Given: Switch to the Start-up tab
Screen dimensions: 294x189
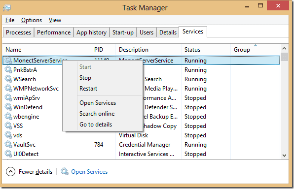Looking at the screenshot, I should coord(123,32).
